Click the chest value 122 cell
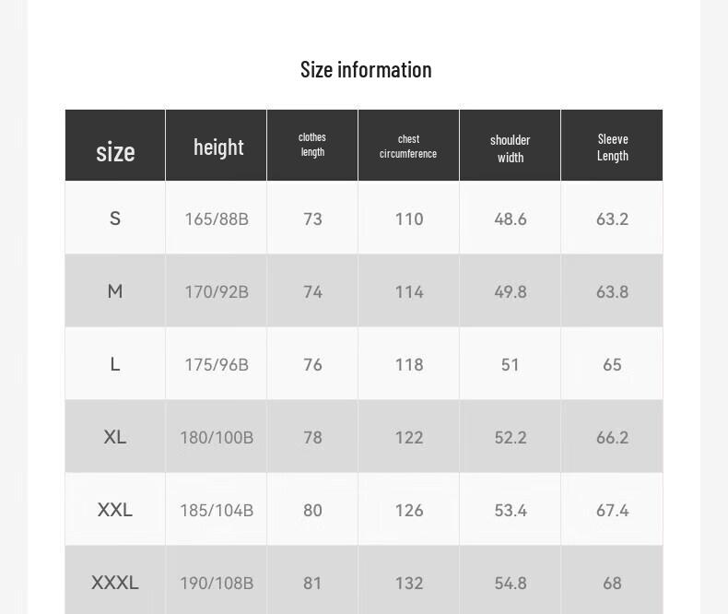The height and width of the screenshot is (614, 728). [x=408, y=437]
